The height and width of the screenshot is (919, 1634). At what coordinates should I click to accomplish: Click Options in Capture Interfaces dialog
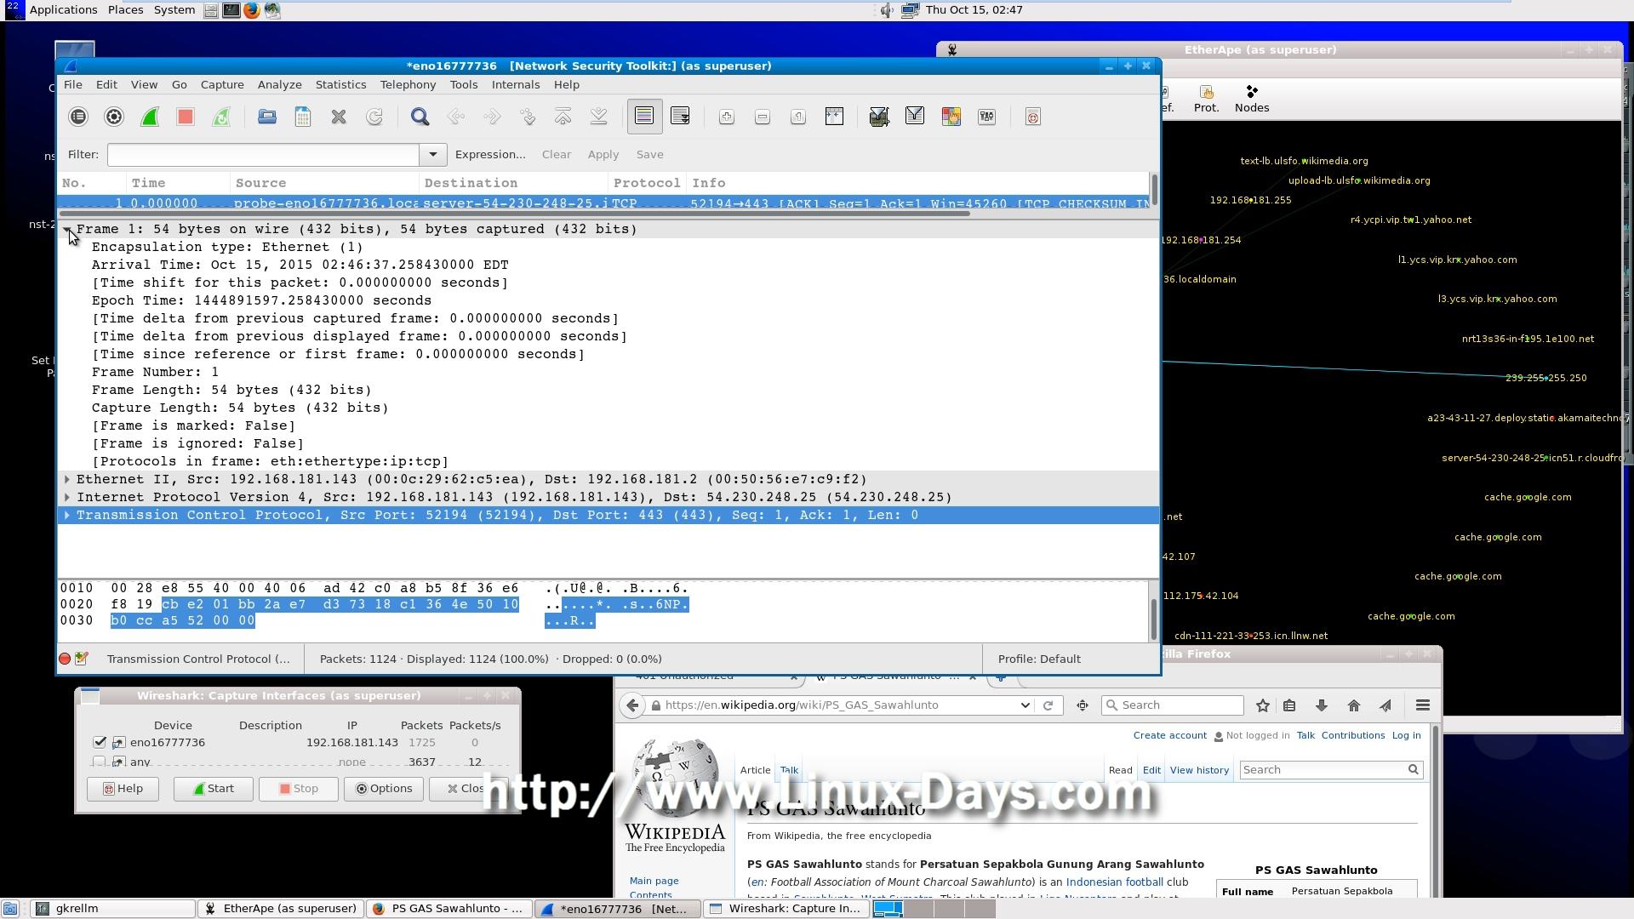(384, 789)
